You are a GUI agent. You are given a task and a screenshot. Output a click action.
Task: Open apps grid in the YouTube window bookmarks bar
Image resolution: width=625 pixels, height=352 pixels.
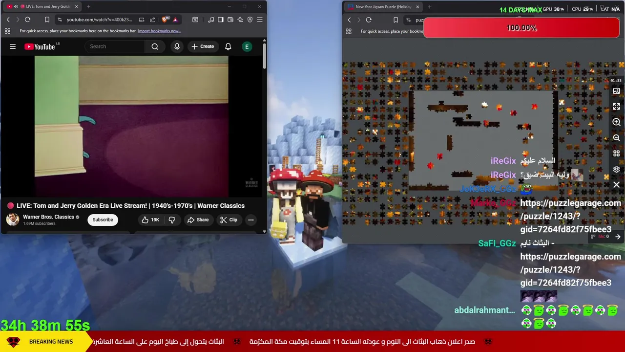7,31
